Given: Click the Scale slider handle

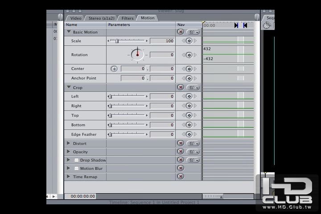Looking at the screenshot, I should click(x=117, y=41).
